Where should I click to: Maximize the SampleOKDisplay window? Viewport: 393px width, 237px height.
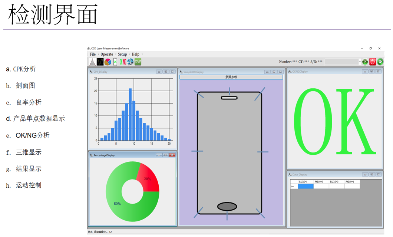(x=274, y=72)
